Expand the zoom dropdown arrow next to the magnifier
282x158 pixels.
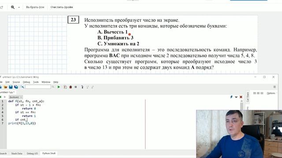pos(19,7)
